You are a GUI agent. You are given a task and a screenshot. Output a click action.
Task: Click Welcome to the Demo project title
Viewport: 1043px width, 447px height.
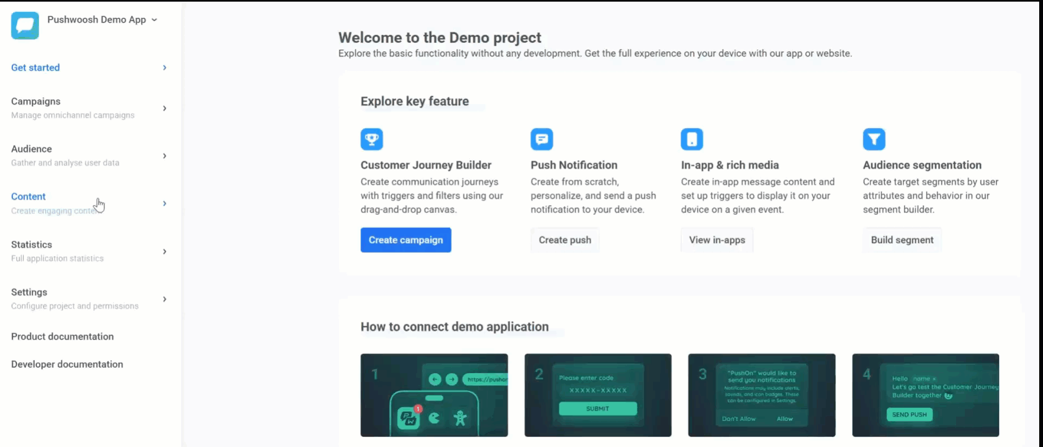pos(440,37)
